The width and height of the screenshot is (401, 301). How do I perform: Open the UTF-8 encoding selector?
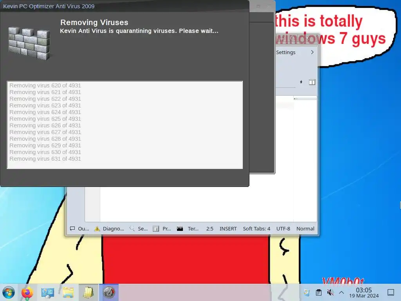(x=283, y=228)
